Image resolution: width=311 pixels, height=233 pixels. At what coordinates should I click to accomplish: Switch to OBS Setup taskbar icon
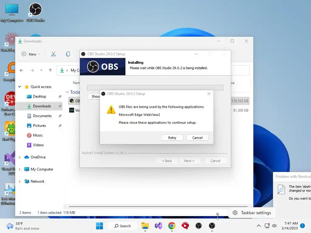[x=212, y=226]
